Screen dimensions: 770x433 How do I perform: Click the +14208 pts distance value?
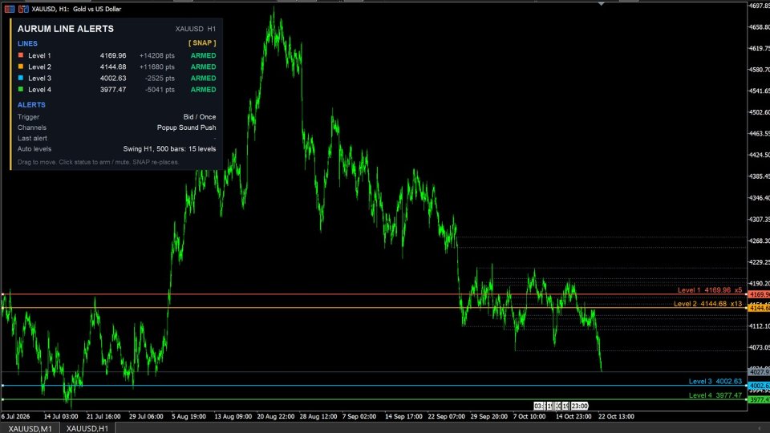point(157,55)
